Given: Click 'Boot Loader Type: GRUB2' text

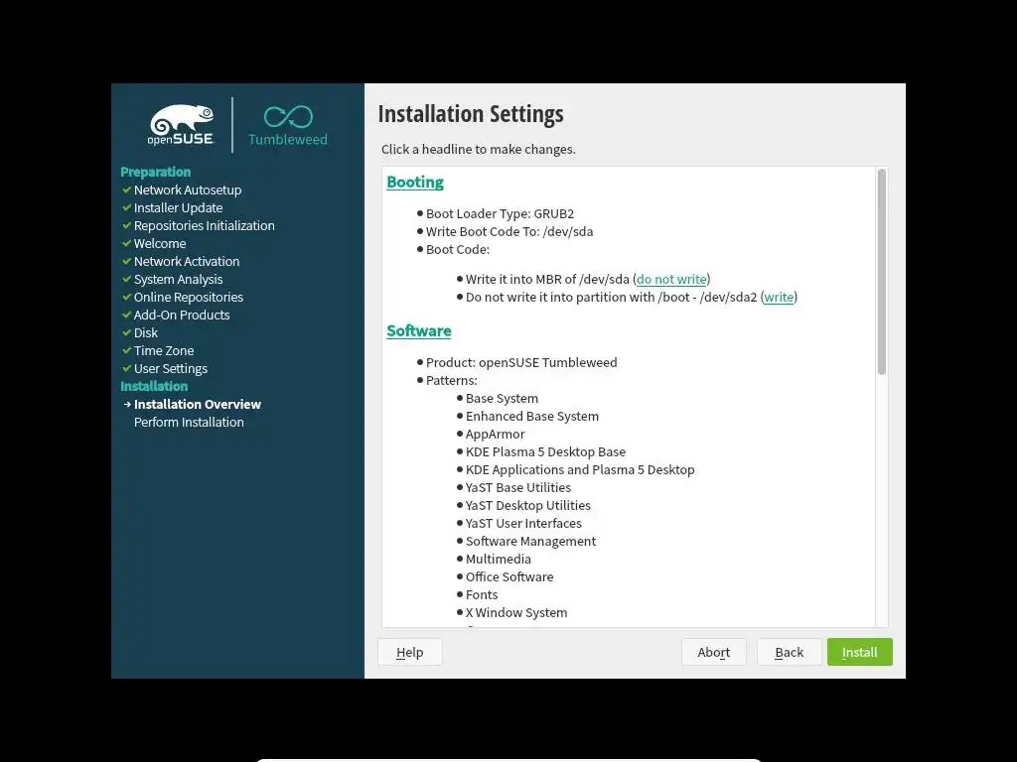Looking at the screenshot, I should [501, 214].
